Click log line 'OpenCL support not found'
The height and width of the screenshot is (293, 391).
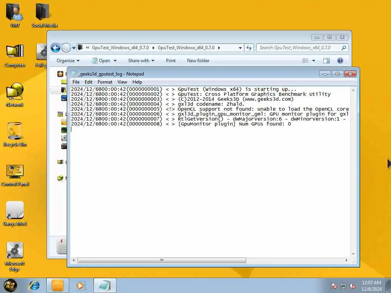pyautogui.click(x=210, y=109)
